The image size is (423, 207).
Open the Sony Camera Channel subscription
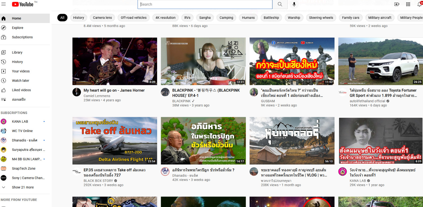[x=25, y=178]
